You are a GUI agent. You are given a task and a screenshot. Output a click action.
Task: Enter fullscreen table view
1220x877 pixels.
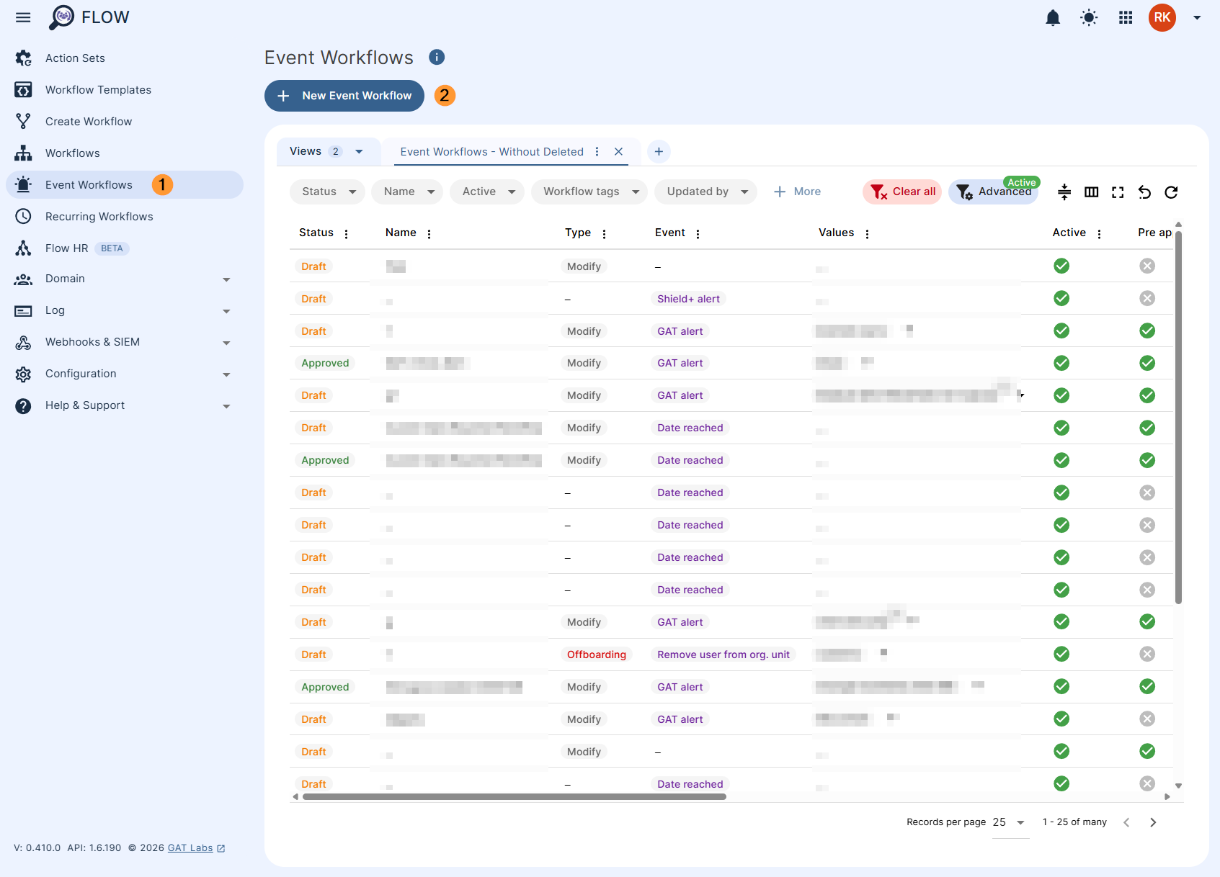tap(1118, 192)
